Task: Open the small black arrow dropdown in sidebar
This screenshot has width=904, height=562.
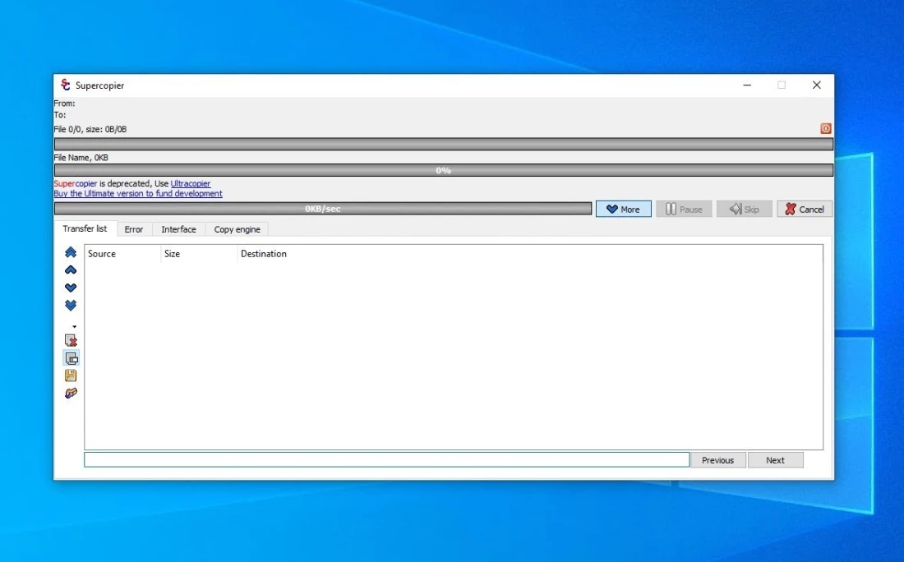Action: [74, 326]
